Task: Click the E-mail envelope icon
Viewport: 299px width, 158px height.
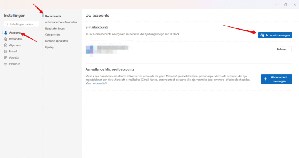Action: pos(5,51)
